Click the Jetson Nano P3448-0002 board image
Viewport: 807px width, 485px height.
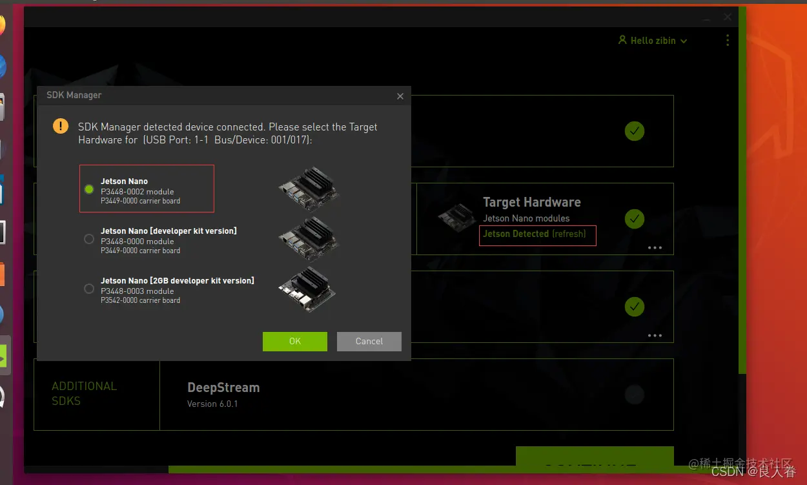309,188
